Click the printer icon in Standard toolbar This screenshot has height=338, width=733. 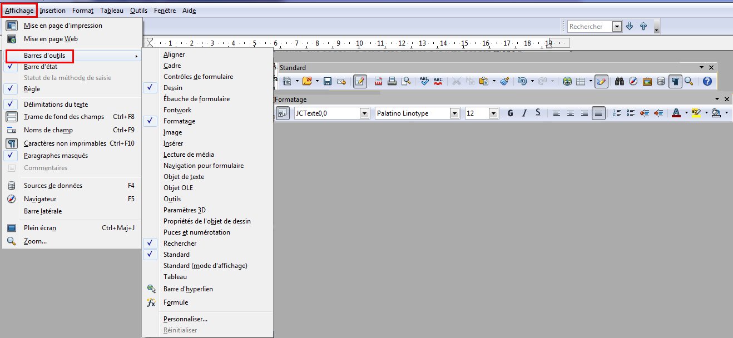point(392,81)
